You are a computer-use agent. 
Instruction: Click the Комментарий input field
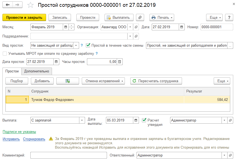69,155
